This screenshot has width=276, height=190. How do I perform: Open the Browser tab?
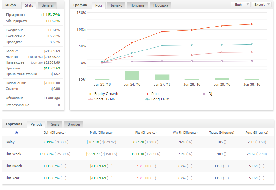pos(74,124)
